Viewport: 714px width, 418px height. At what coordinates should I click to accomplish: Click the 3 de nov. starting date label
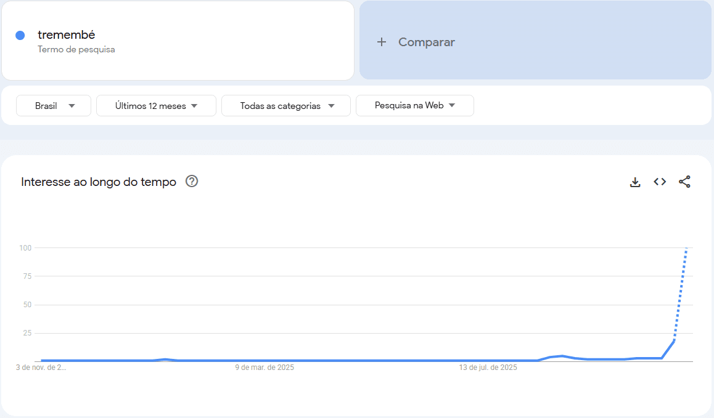pos(41,368)
